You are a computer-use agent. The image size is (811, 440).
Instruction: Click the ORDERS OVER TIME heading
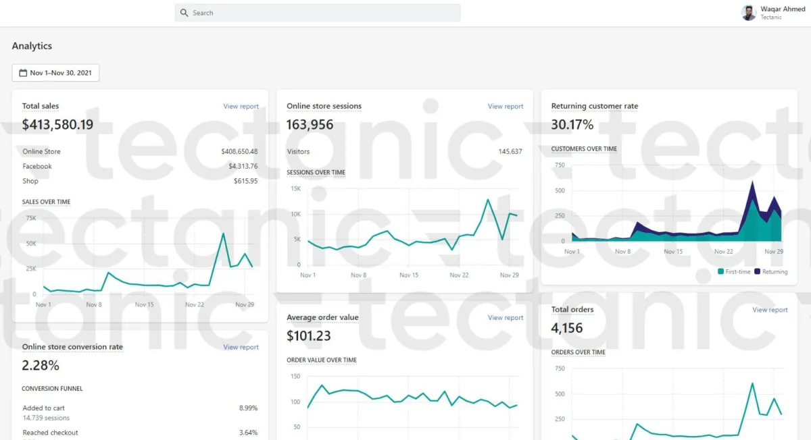click(x=579, y=352)
